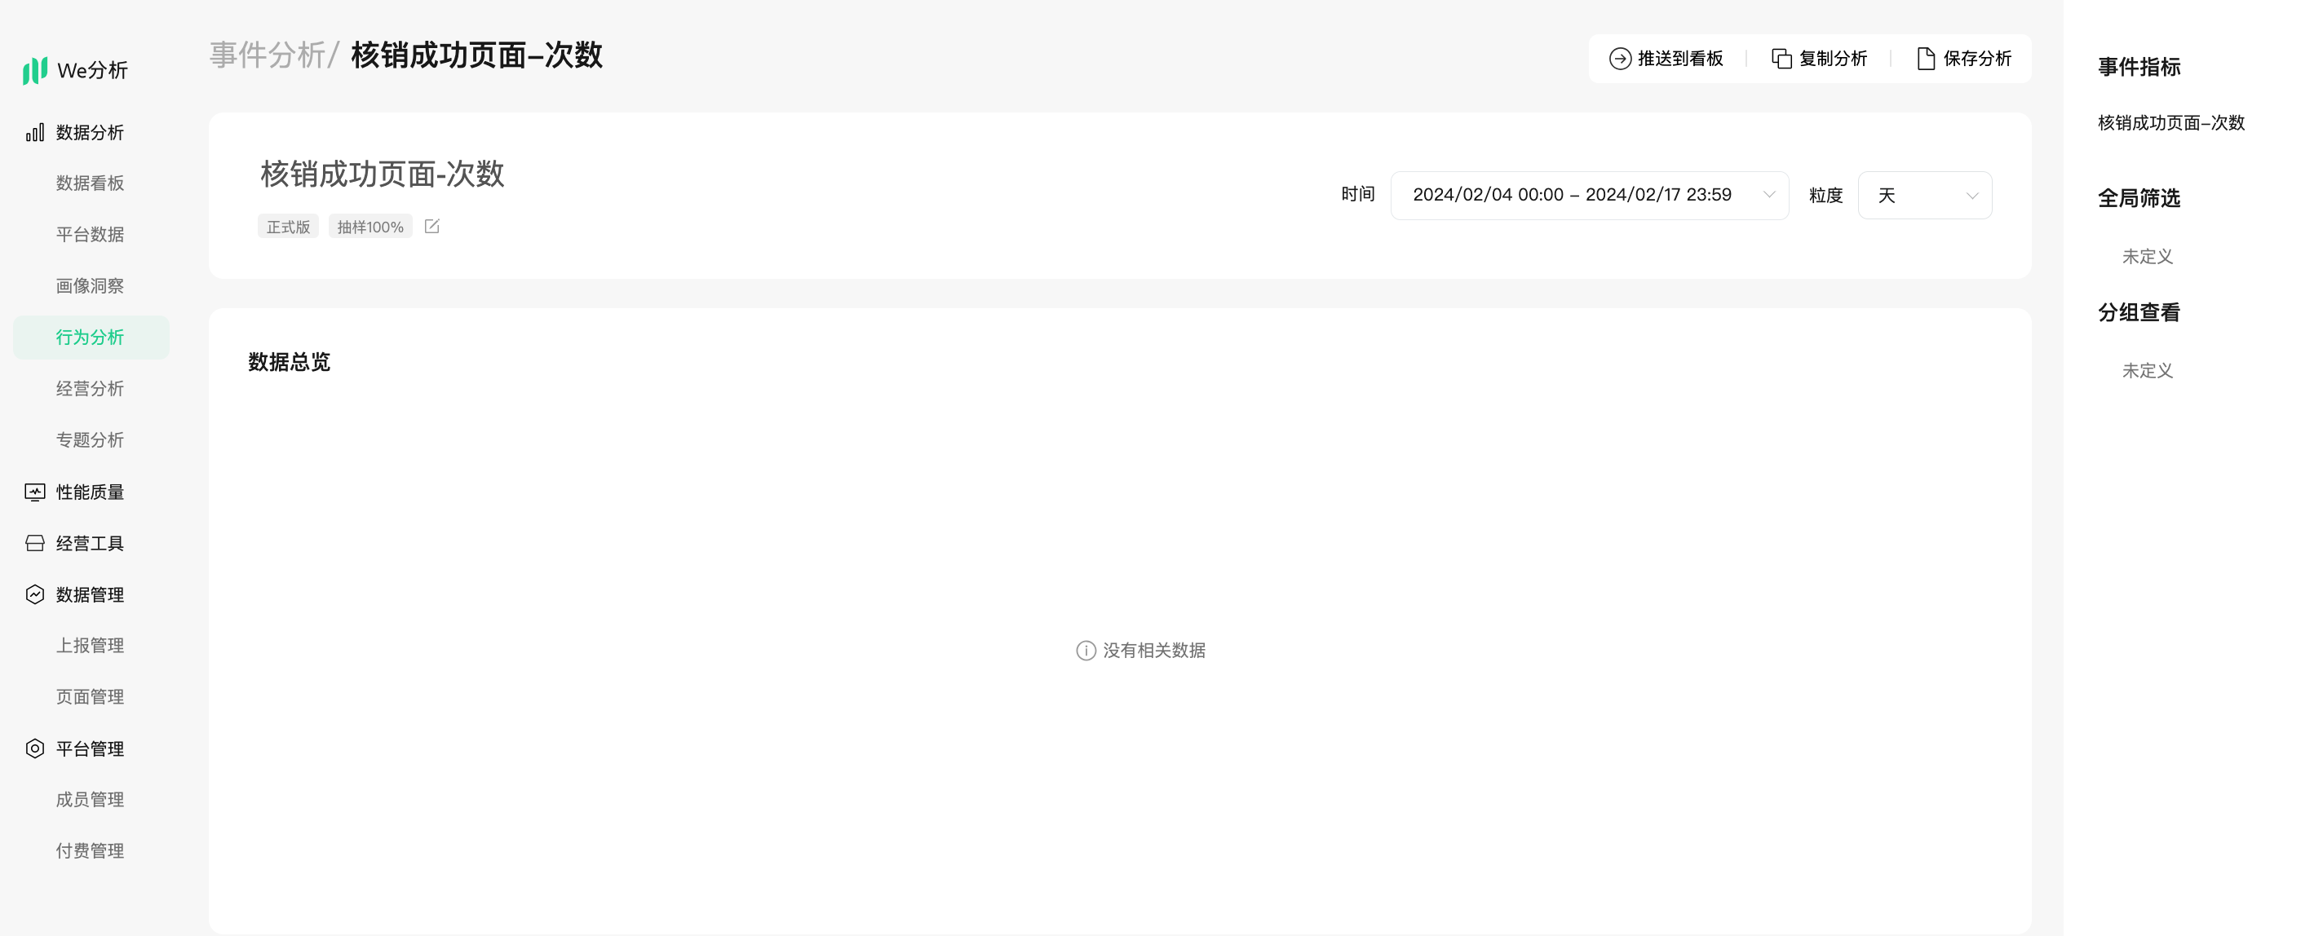The height and width of the screenshot is (936, 2323).
Task: Click the hexagon icon beside 数据管理
Action: tap(34, 594)
